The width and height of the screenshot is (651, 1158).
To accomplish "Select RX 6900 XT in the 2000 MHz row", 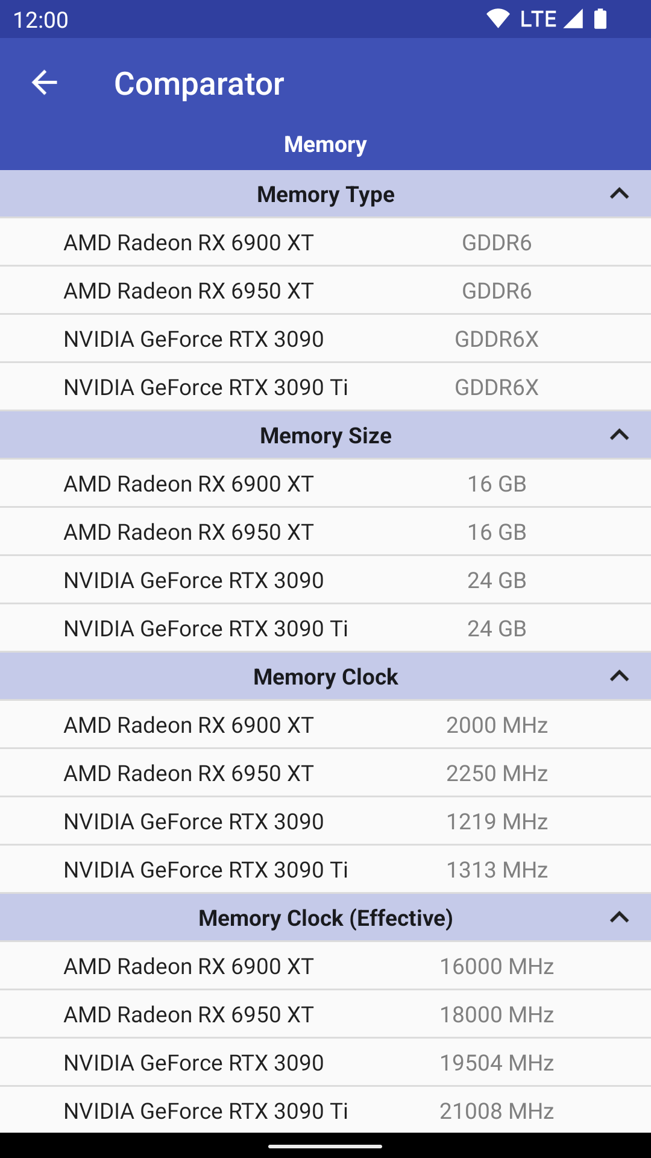I will tap(189, 725).
